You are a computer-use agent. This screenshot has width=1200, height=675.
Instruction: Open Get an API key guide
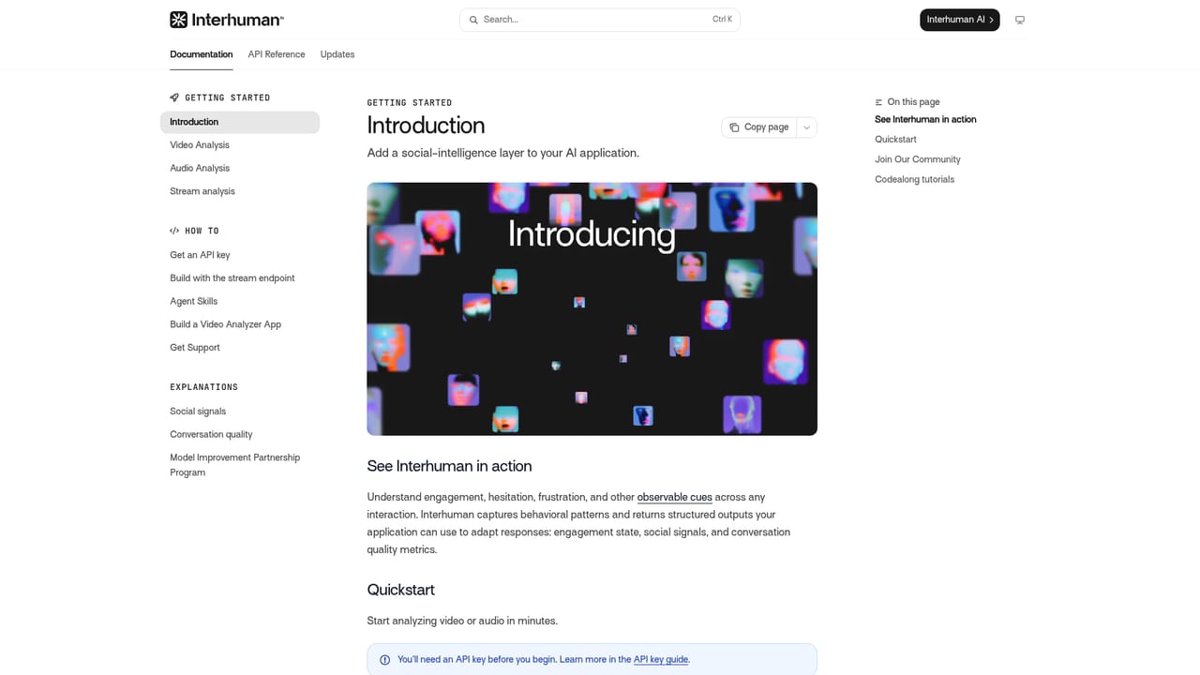click(x=200, y=255)
